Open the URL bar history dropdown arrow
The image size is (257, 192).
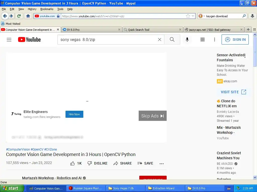[x=193, y=16]
